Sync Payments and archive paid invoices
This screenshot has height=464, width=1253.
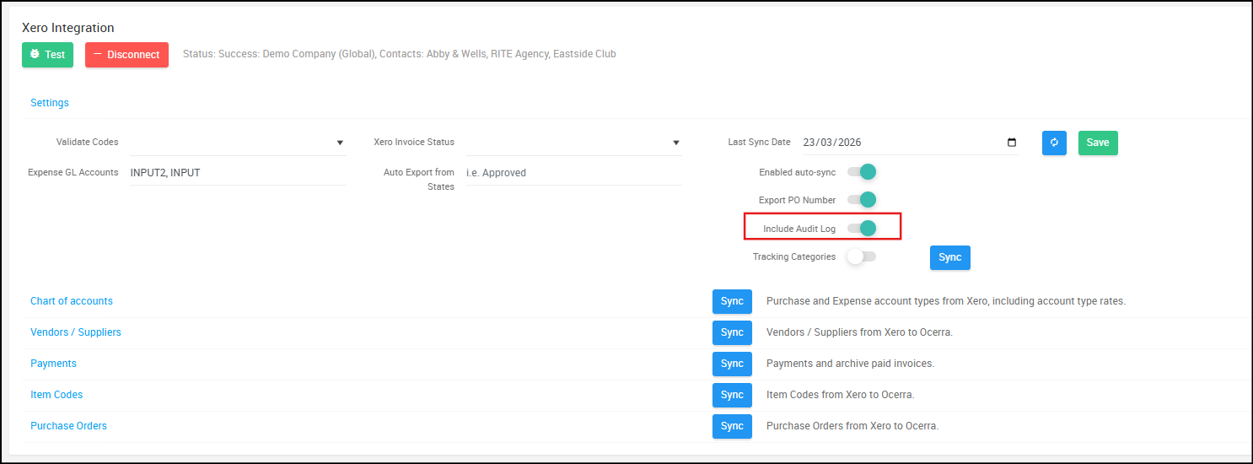pyautogui.click(x=732, y=364)
